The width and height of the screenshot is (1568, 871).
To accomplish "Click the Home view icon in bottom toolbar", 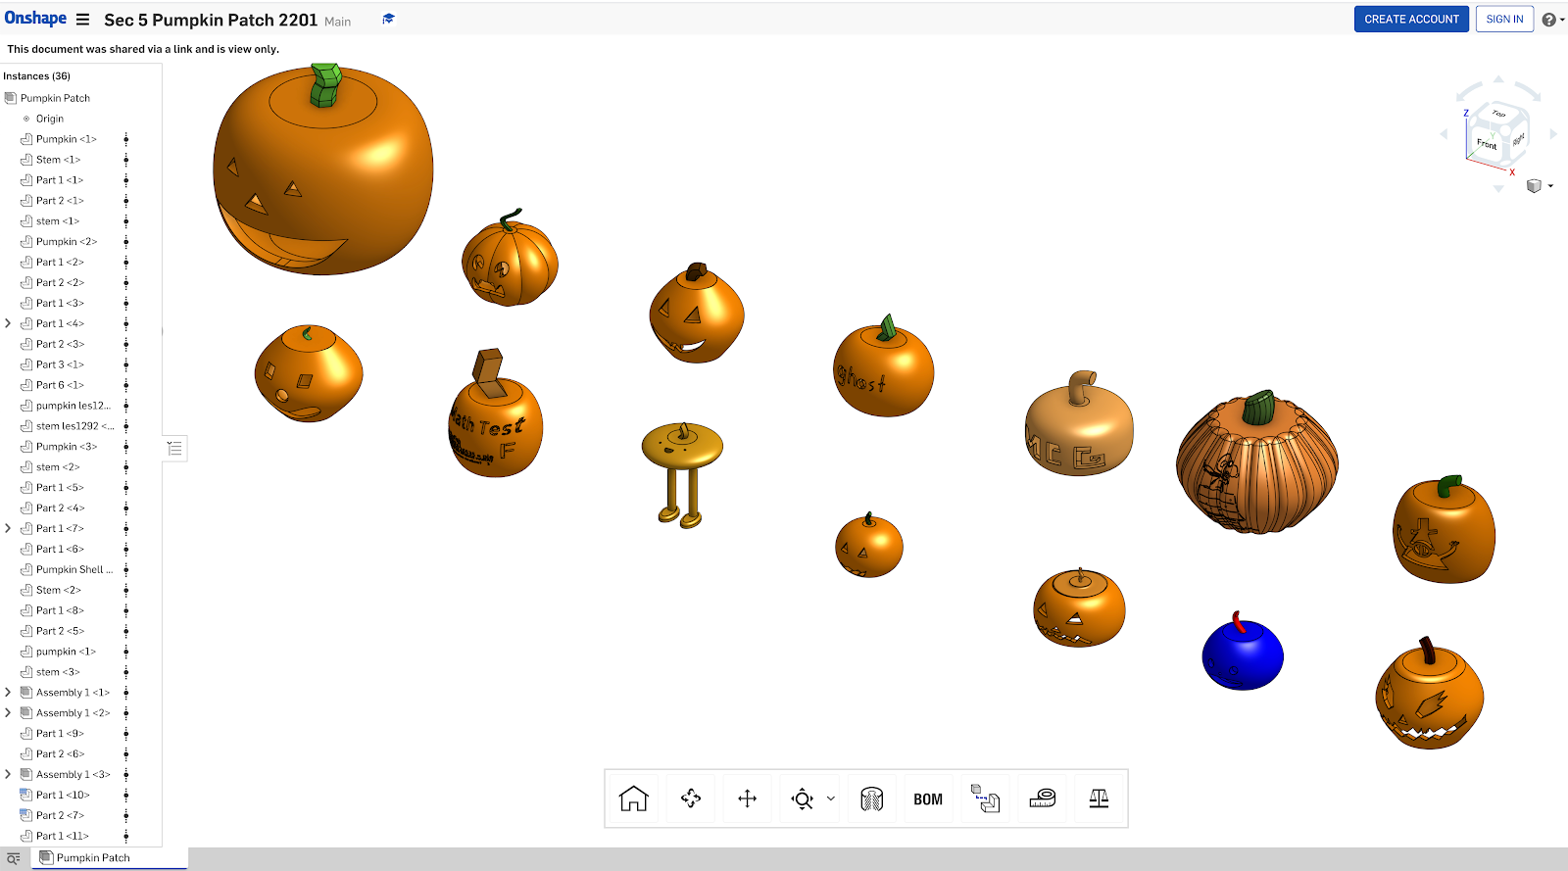I will coord(634,799).
